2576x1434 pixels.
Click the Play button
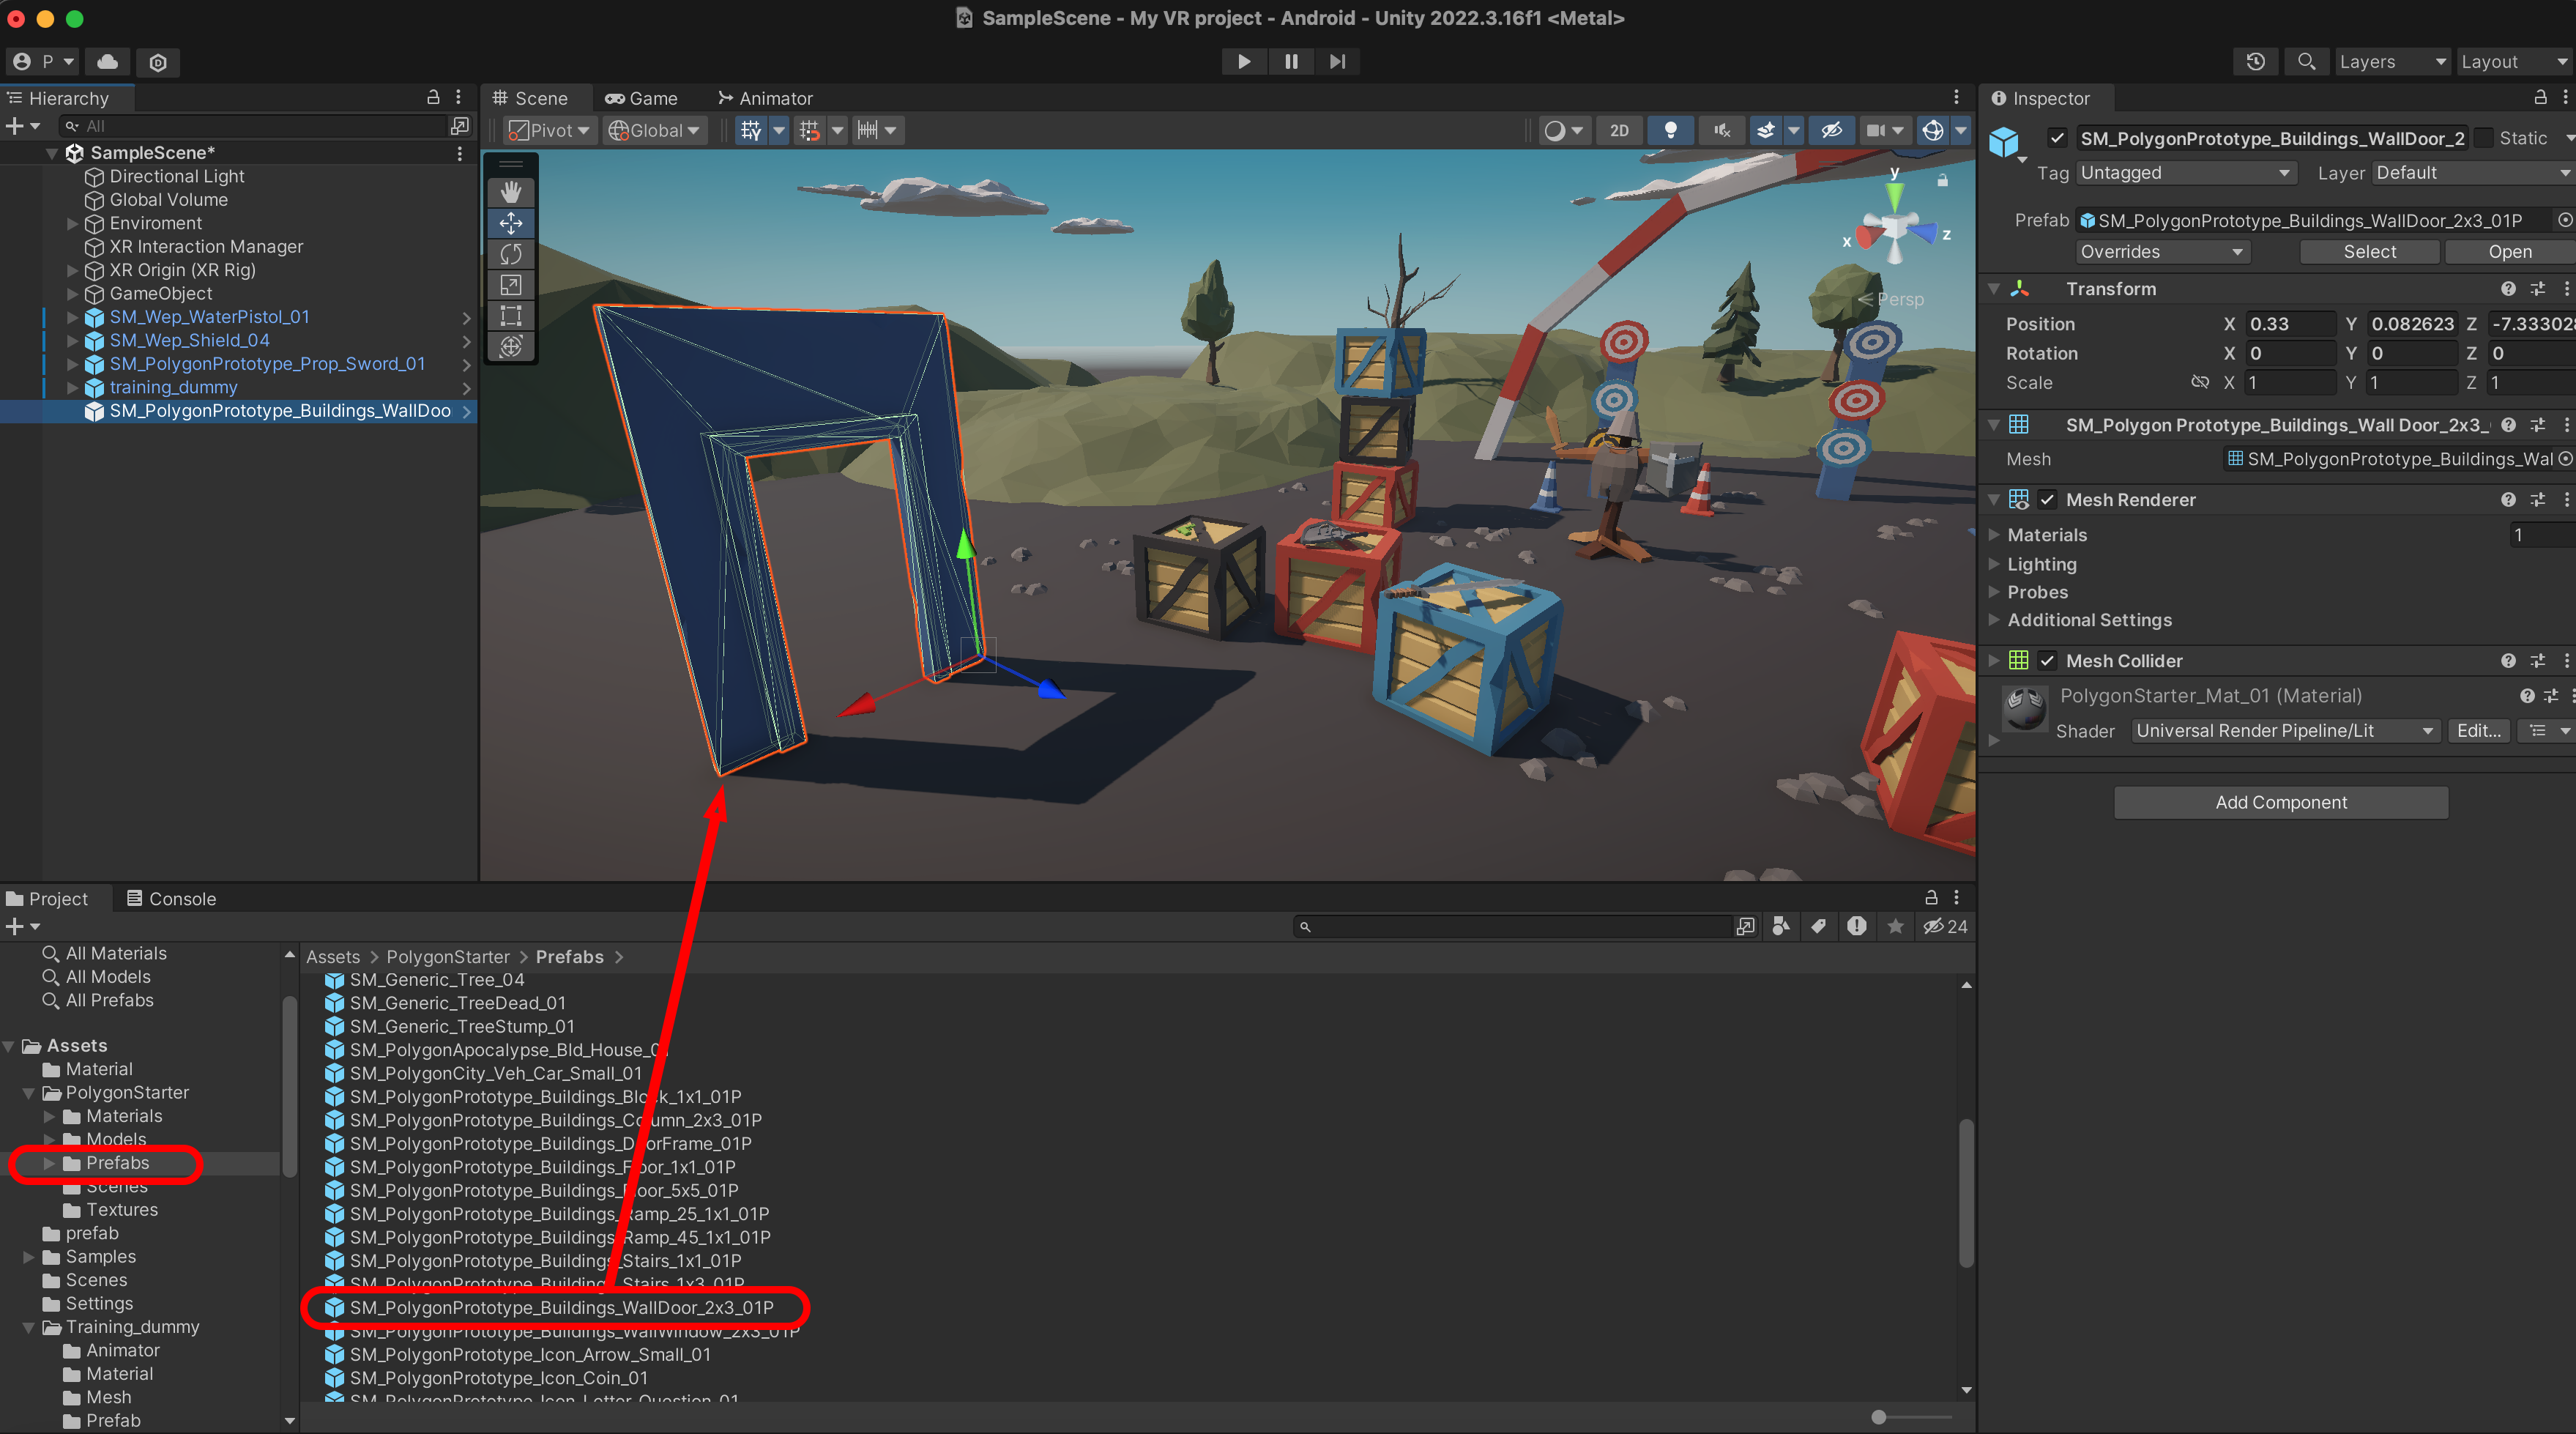coord(1243,61)
